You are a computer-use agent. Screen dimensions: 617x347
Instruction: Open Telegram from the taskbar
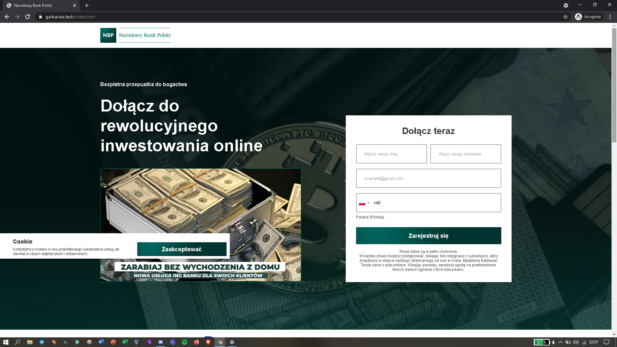pos(42,342)
